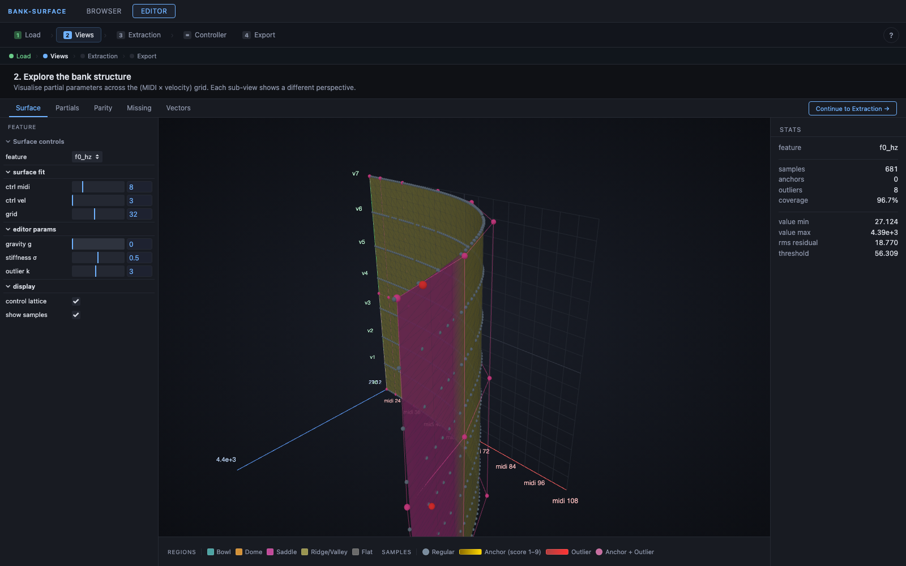The height and width of the screenshot is (566, 906).
Task: Open the Vectors tab
Action: click(x=178, y=108)
